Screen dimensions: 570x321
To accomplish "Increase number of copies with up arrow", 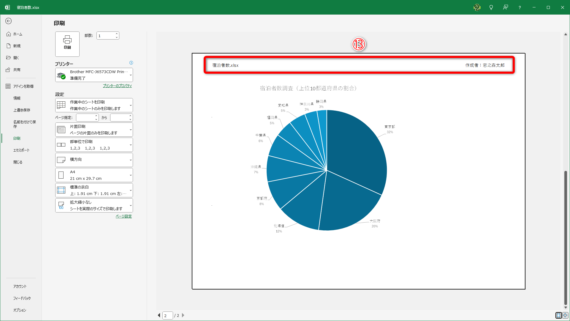I will click(117, 34).
